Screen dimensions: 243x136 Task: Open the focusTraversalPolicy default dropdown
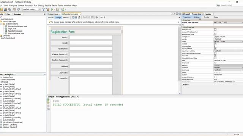[x=228, y=51]
